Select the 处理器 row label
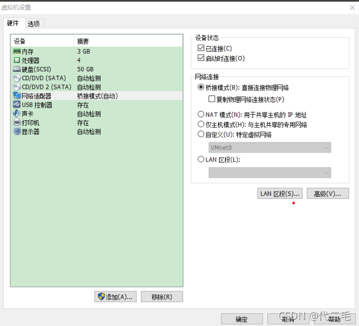 click(31, 60)
